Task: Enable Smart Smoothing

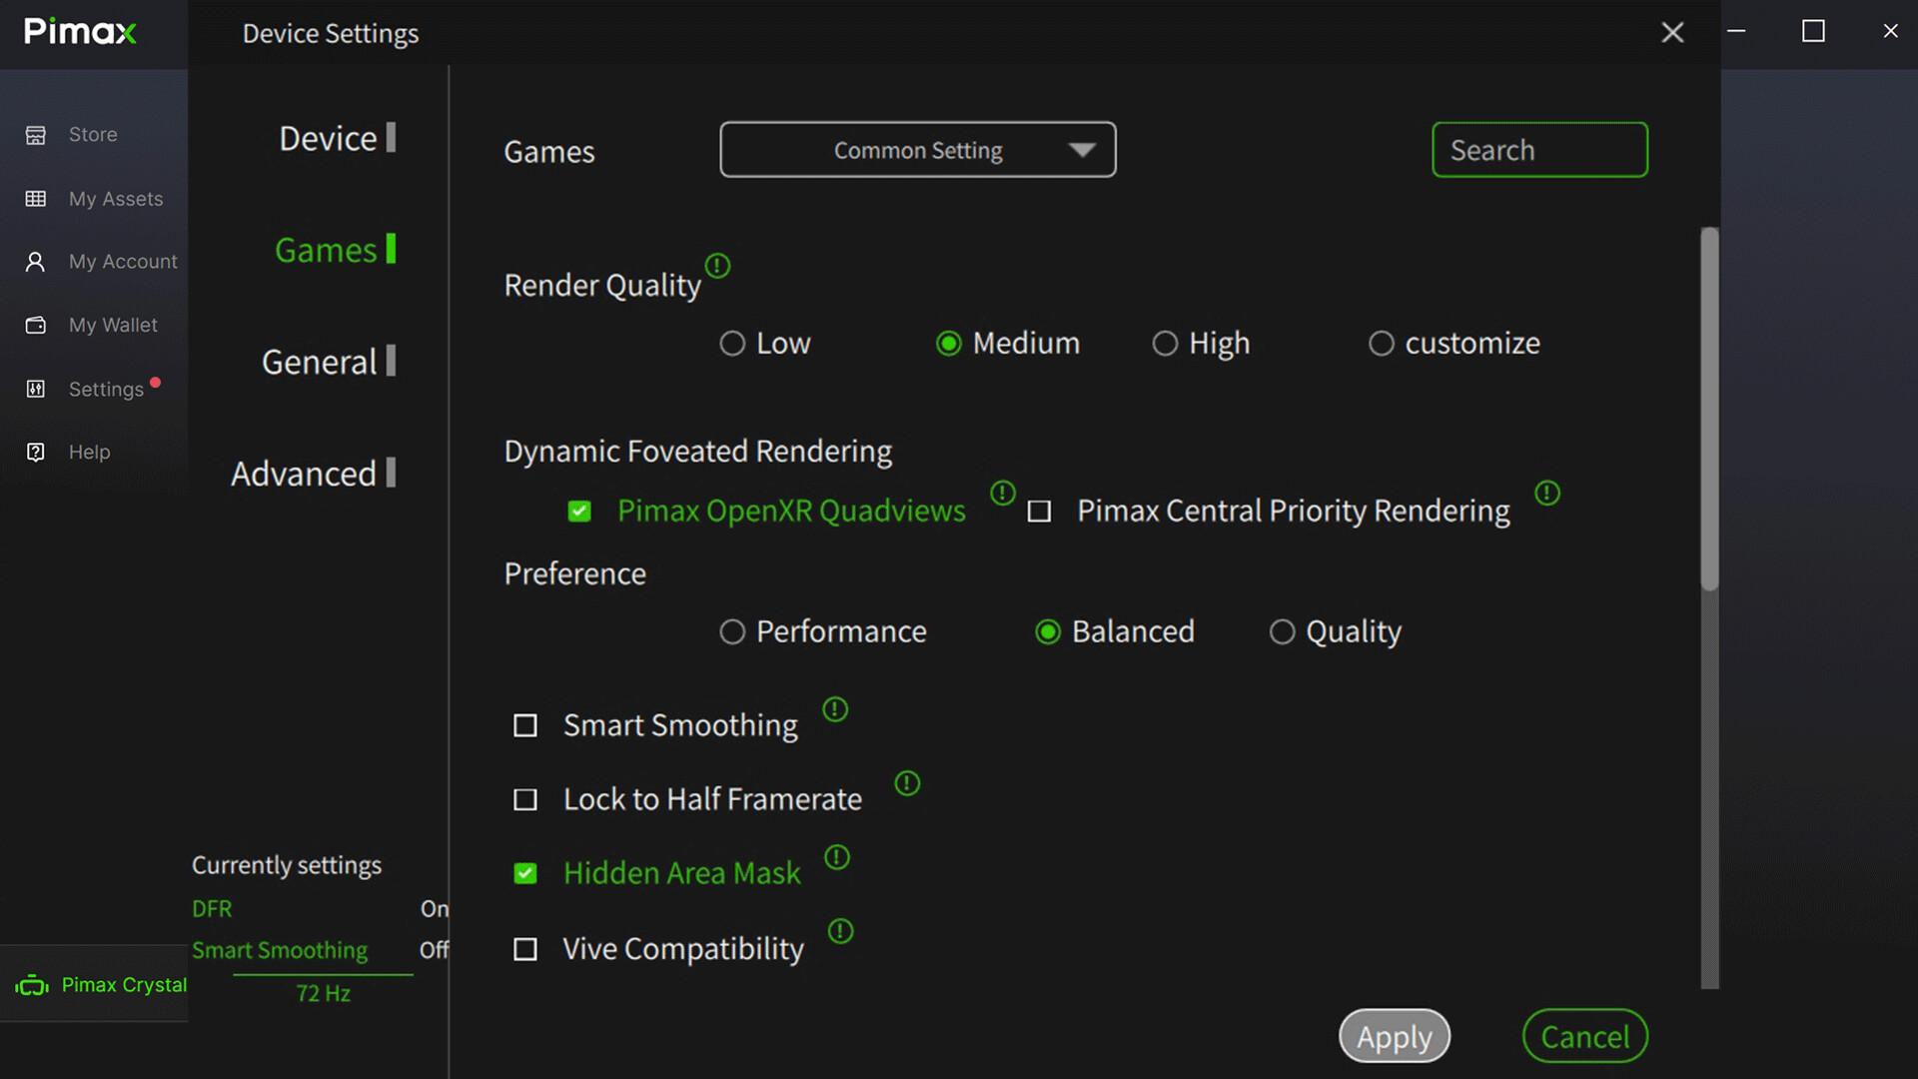Action: [524, 725]
